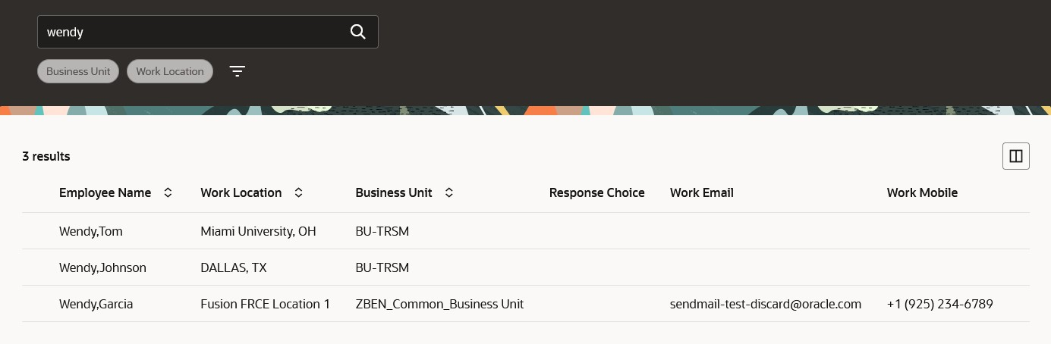Click email sendmail-test-discard@oracle.com
1051x344 pixels.
(x=765, y=304)
